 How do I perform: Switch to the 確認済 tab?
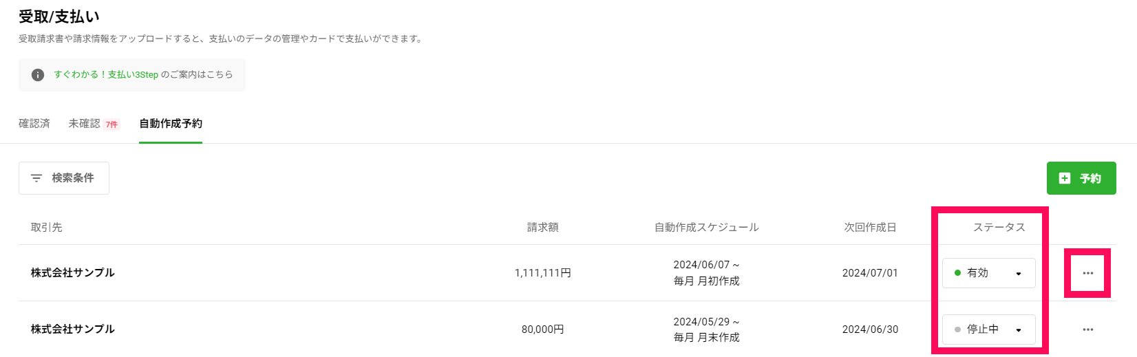point(34,124)
